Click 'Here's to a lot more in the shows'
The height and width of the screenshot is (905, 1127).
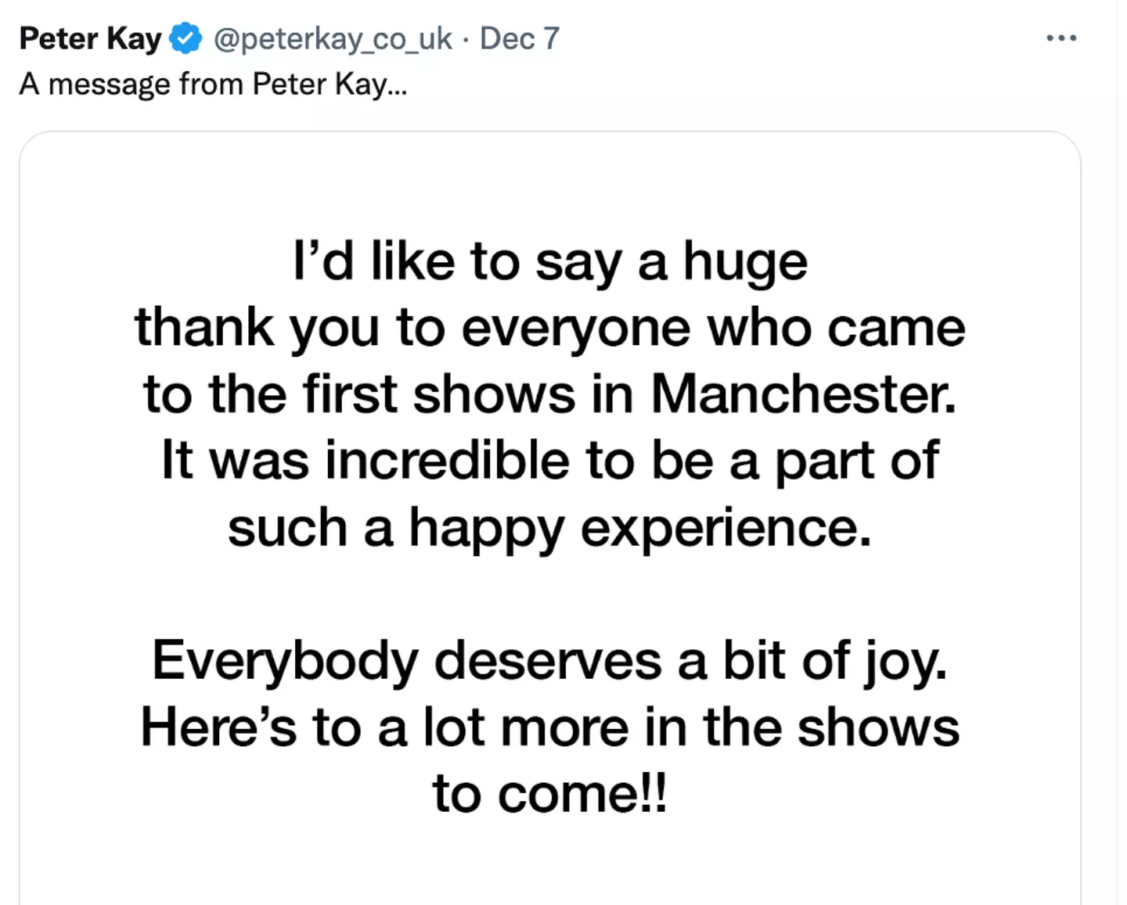click(549, 727)
